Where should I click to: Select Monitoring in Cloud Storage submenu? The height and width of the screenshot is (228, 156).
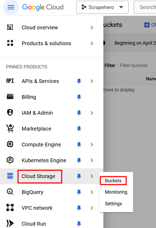pyautogui.click(x=116, y=192)
